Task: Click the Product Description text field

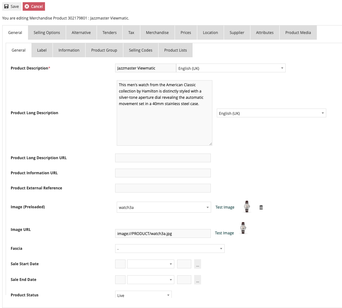Action: (145, 68)
